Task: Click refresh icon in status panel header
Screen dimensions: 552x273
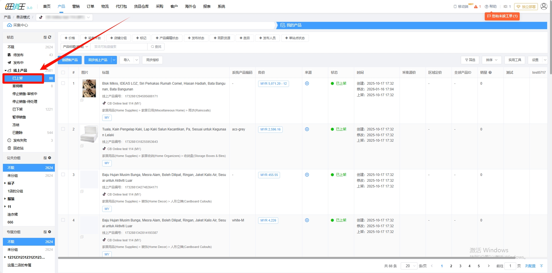Action: 50,37
